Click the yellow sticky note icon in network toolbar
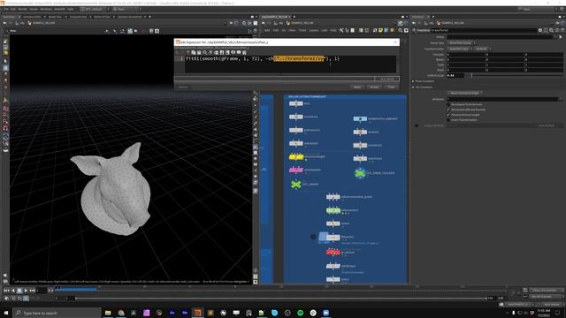Screen dimensions: 566x318 (x=380, y=30)
